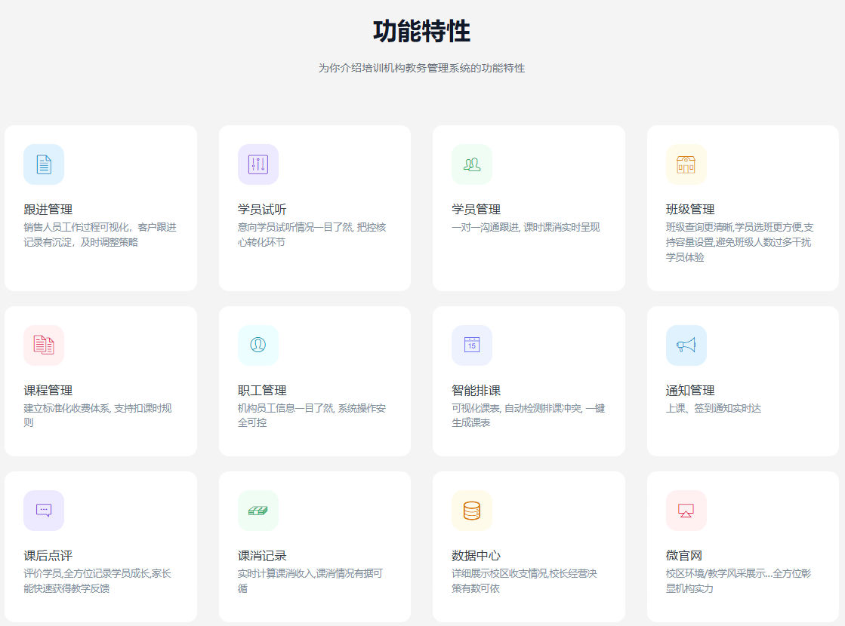Click the 学员管理 people icon
This screenshot has height=626, width=845.
(x=472, y=164)
